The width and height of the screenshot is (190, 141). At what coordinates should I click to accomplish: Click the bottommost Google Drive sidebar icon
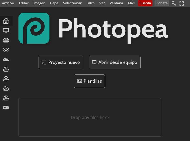click(6, 98)
